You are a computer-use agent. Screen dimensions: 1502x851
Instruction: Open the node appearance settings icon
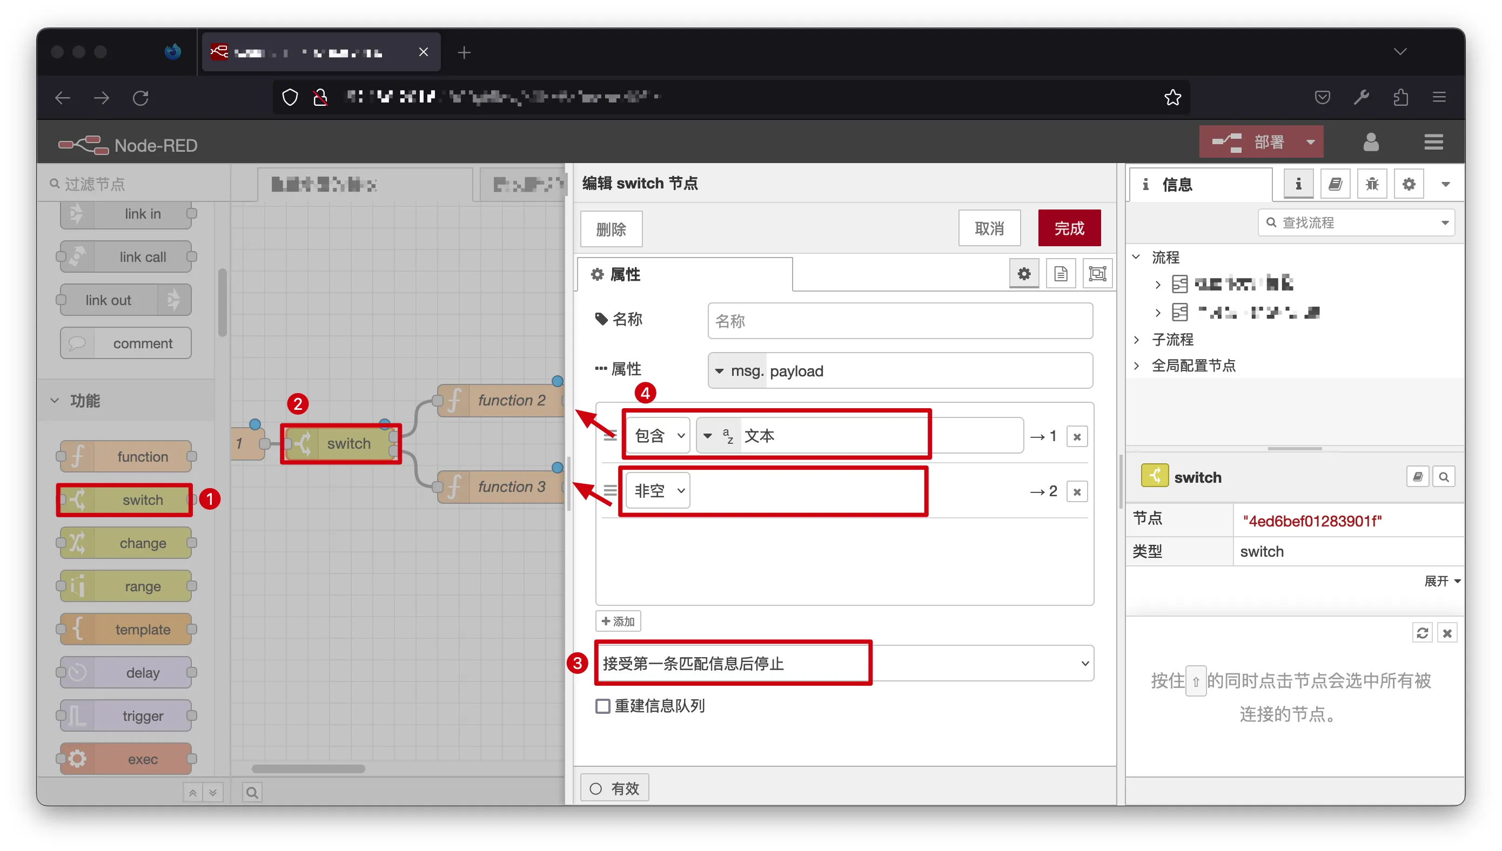[1097, 274]
